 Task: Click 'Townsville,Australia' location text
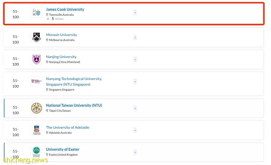pos(61,15)
